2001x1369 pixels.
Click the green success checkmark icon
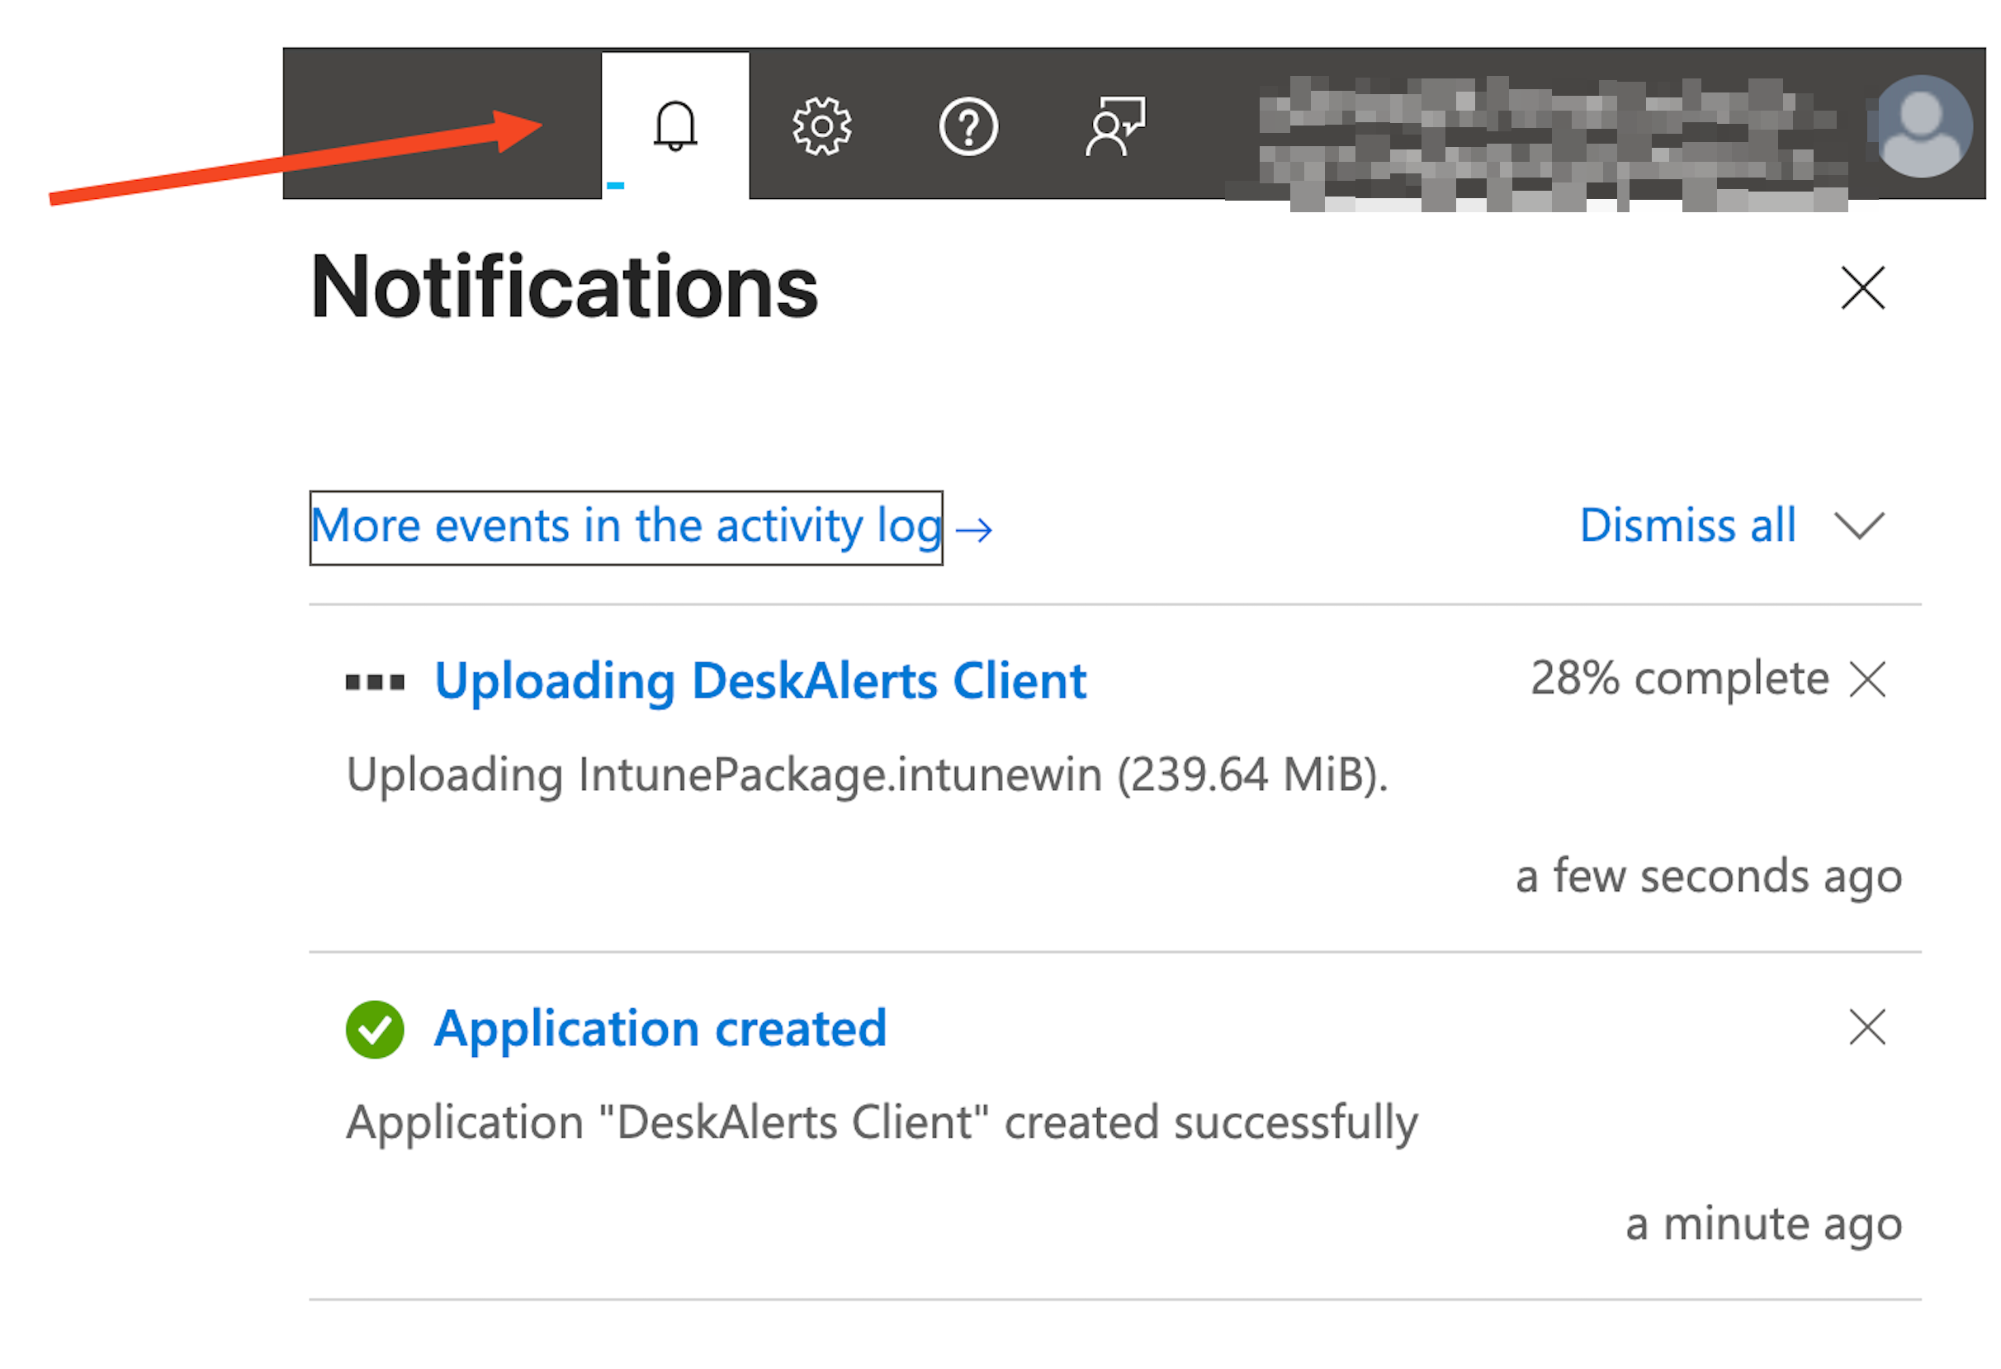376,1027
